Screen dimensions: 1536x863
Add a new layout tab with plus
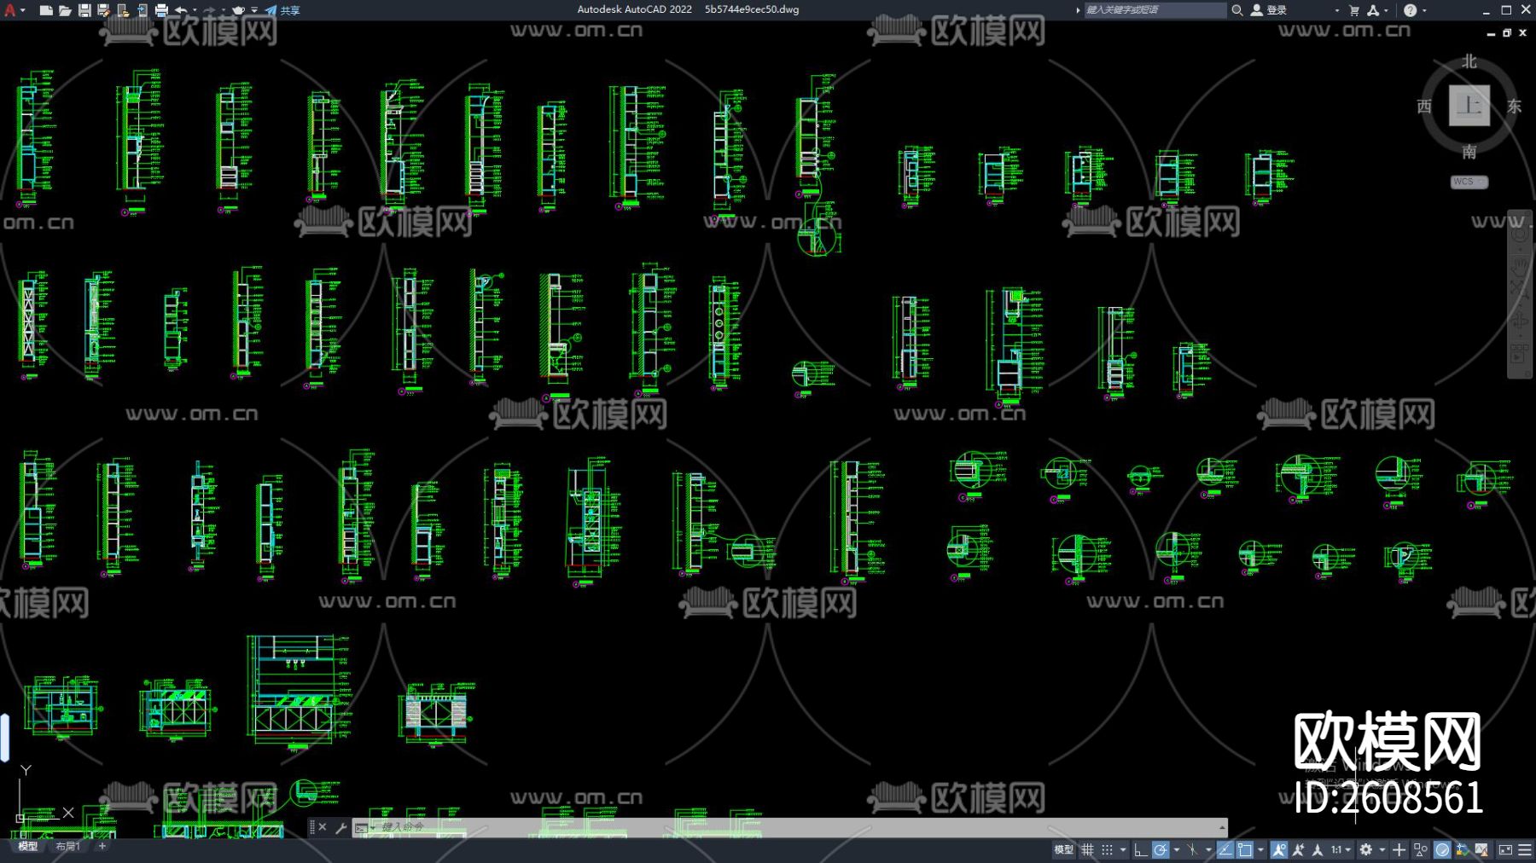pos(102,847)
